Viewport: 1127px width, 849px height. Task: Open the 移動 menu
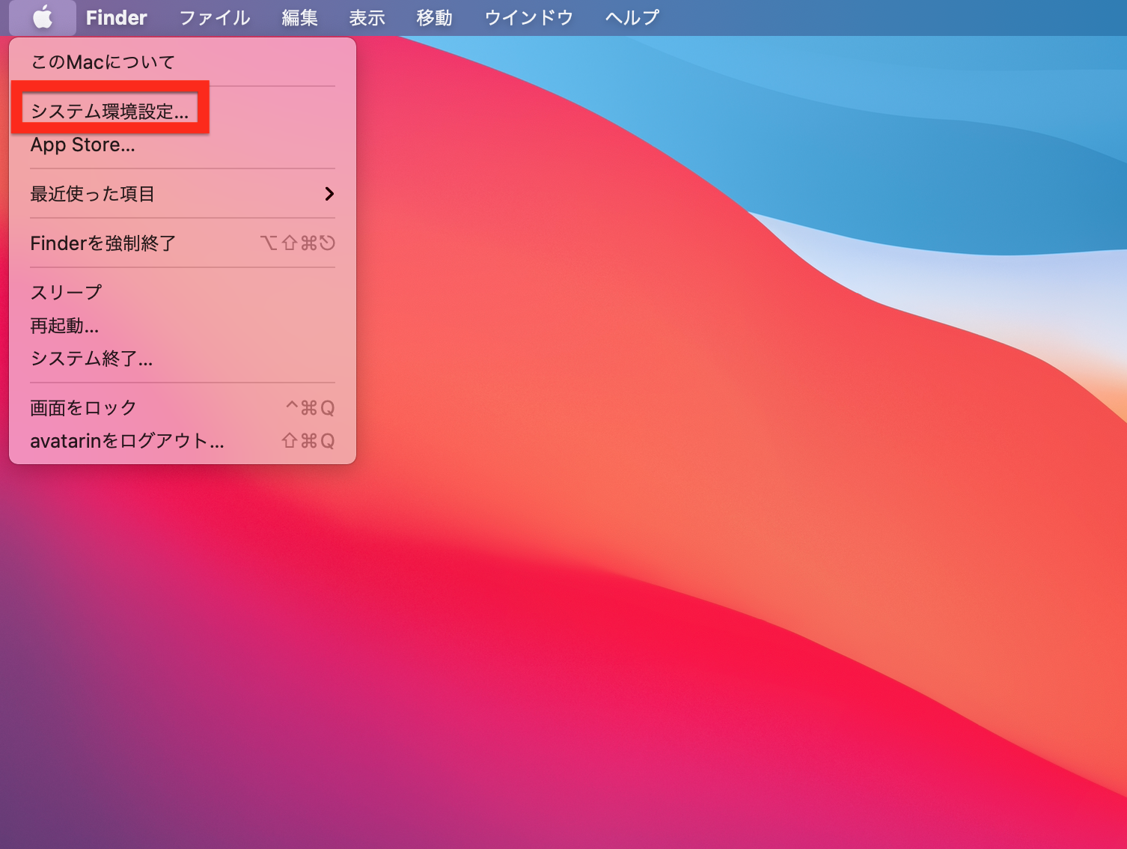[434, 17]
